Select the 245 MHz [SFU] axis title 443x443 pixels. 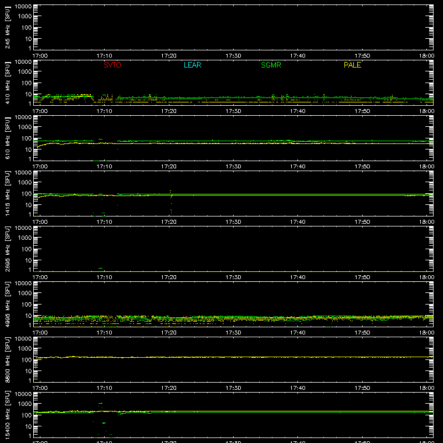click(x=7, y=28)
